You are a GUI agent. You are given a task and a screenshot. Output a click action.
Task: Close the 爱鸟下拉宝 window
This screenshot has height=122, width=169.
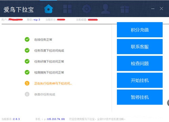coord(162,9)
